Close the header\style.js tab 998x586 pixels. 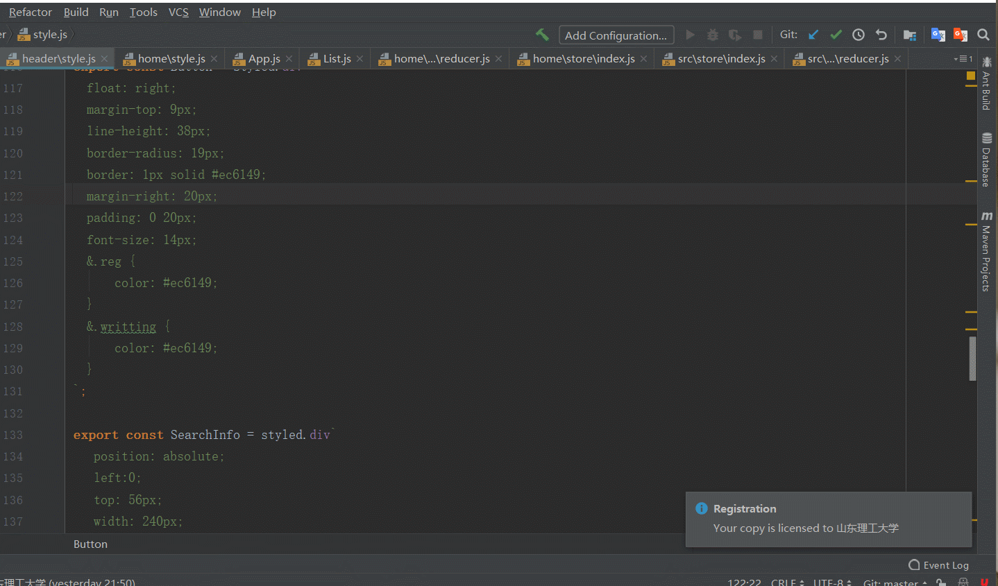(105, 59)
